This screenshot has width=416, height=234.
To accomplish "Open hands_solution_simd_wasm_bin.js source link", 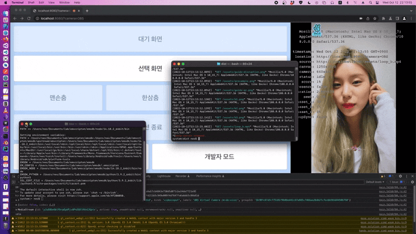I will coord(383,231).
